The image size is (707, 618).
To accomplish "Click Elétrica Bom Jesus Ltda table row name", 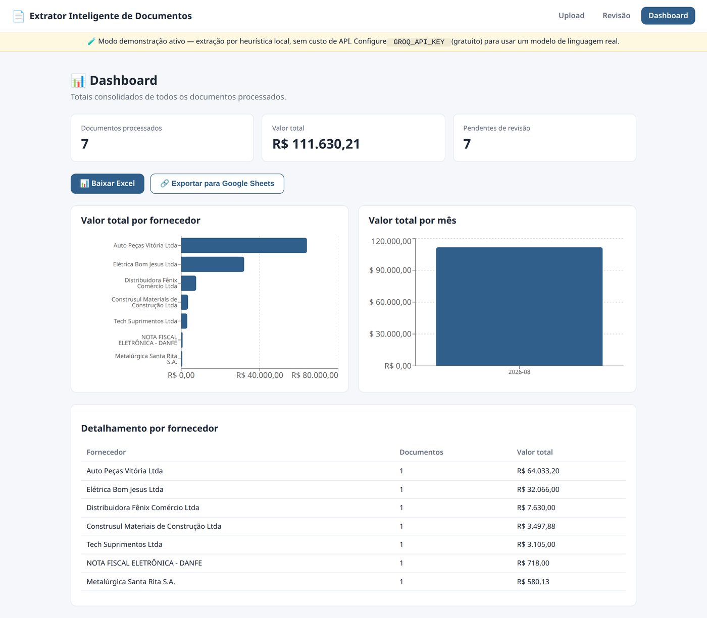I will (x=125, y=489).
